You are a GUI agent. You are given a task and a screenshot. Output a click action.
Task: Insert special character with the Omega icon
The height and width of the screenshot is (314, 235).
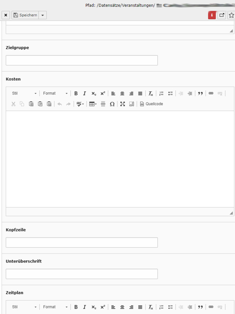point(112,104)
